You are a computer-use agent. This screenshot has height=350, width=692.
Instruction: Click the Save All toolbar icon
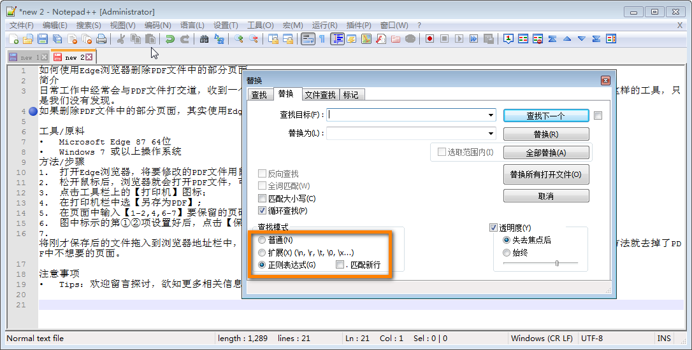pyautogui.click(x=57, y=39)
